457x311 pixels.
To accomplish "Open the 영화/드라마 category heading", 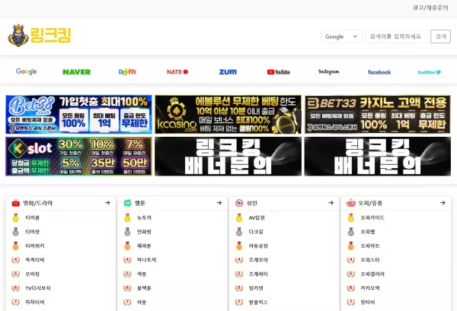I will (x=38, y=203).
